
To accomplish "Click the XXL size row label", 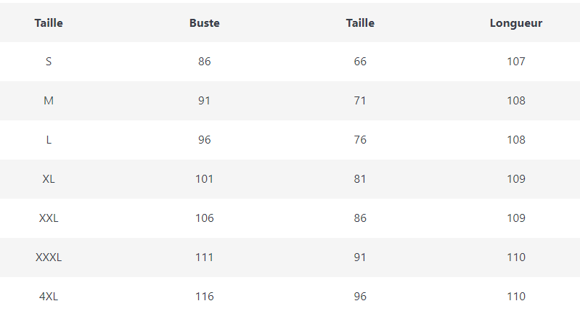I will [x=49, y=218].
